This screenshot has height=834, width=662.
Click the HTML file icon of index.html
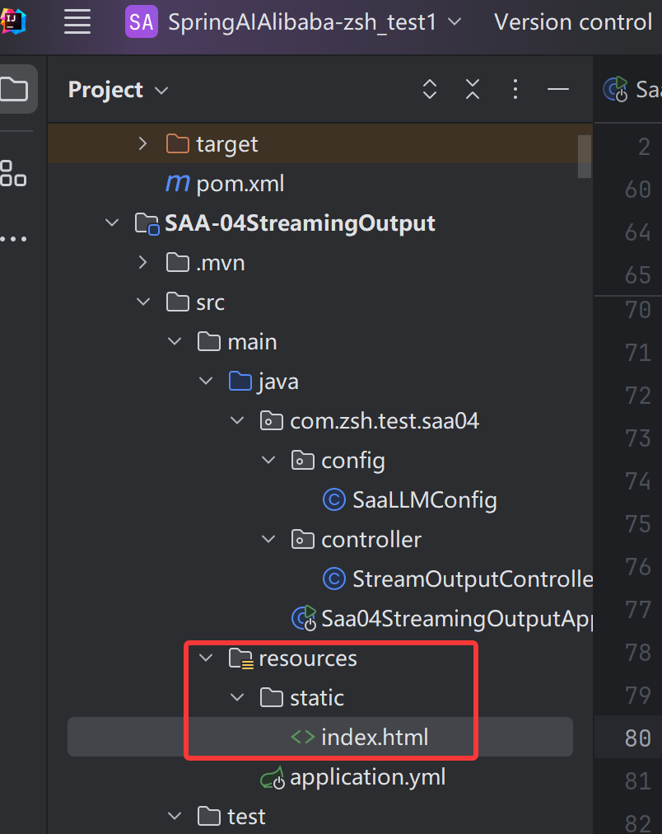pos(303,738)
